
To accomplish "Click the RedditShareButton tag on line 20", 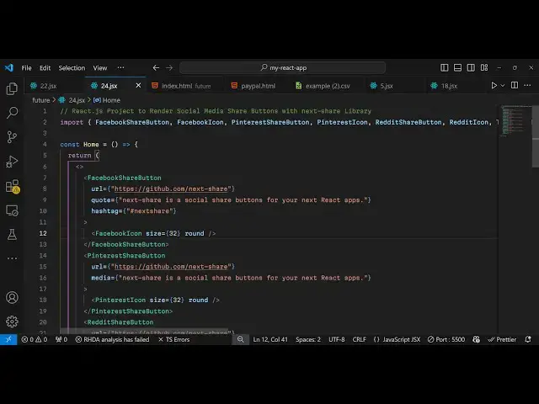I will [120, 322].
